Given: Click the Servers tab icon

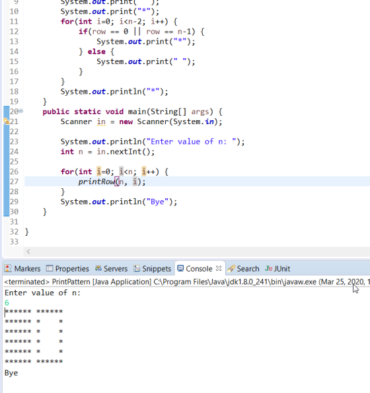Looking at the screenshot, I should pos(98,268).
